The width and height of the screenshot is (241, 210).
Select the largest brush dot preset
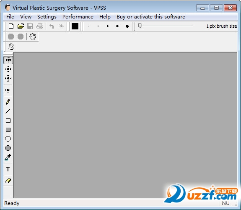tap(127, 26)
